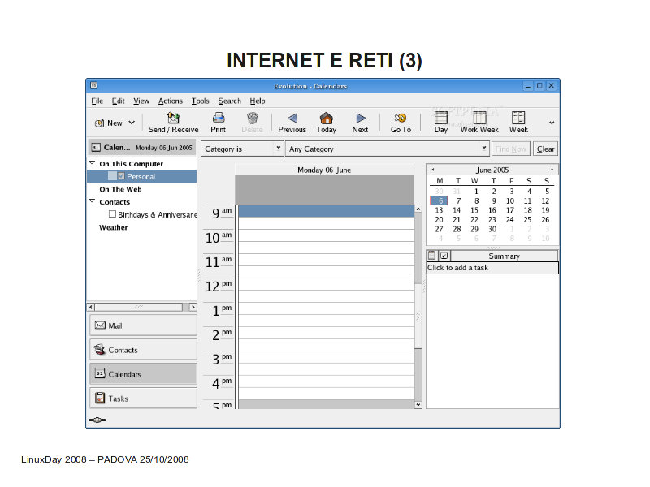Go to Previous day using arrow icon
This screenshot has width=650, height=487.
click(x=292, y=119)
